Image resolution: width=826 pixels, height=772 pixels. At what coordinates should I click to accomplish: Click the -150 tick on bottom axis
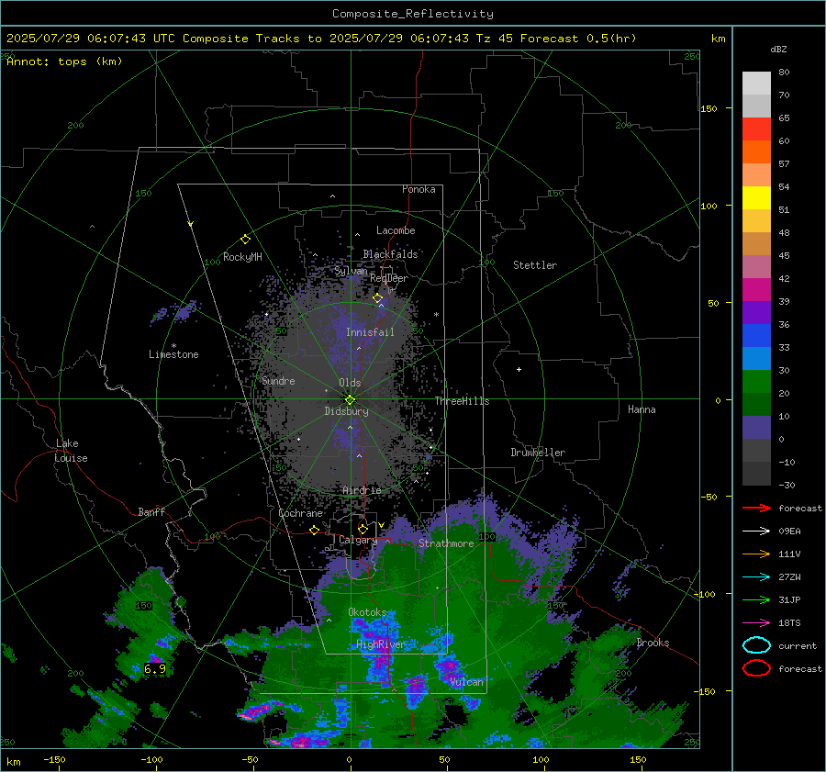[54, 760]
